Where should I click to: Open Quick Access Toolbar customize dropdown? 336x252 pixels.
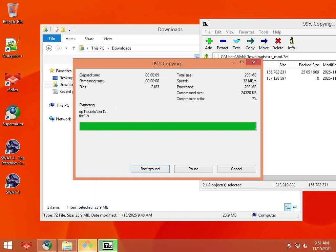coord(70,30)
